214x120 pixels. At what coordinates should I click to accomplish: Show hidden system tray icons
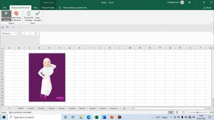(x=171, y=117)
